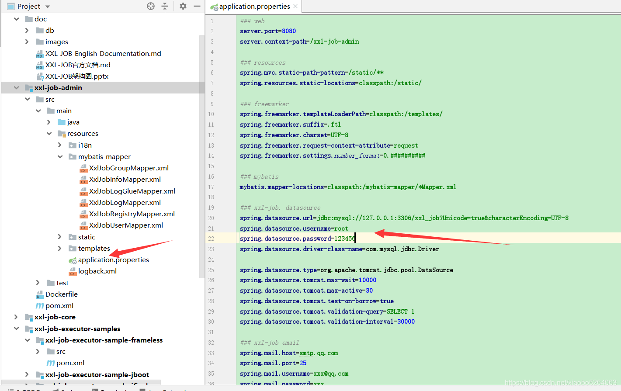
Task: Click the XxlJobRegistryMapper.xml file icon
Action: click(83, 214)
